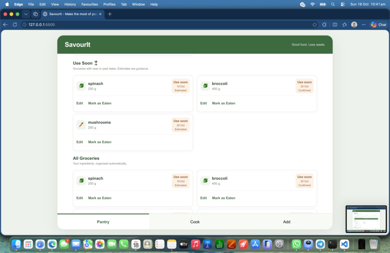Open the Help menu
Viewport: 390px width, 253px height.
point(154,4)
